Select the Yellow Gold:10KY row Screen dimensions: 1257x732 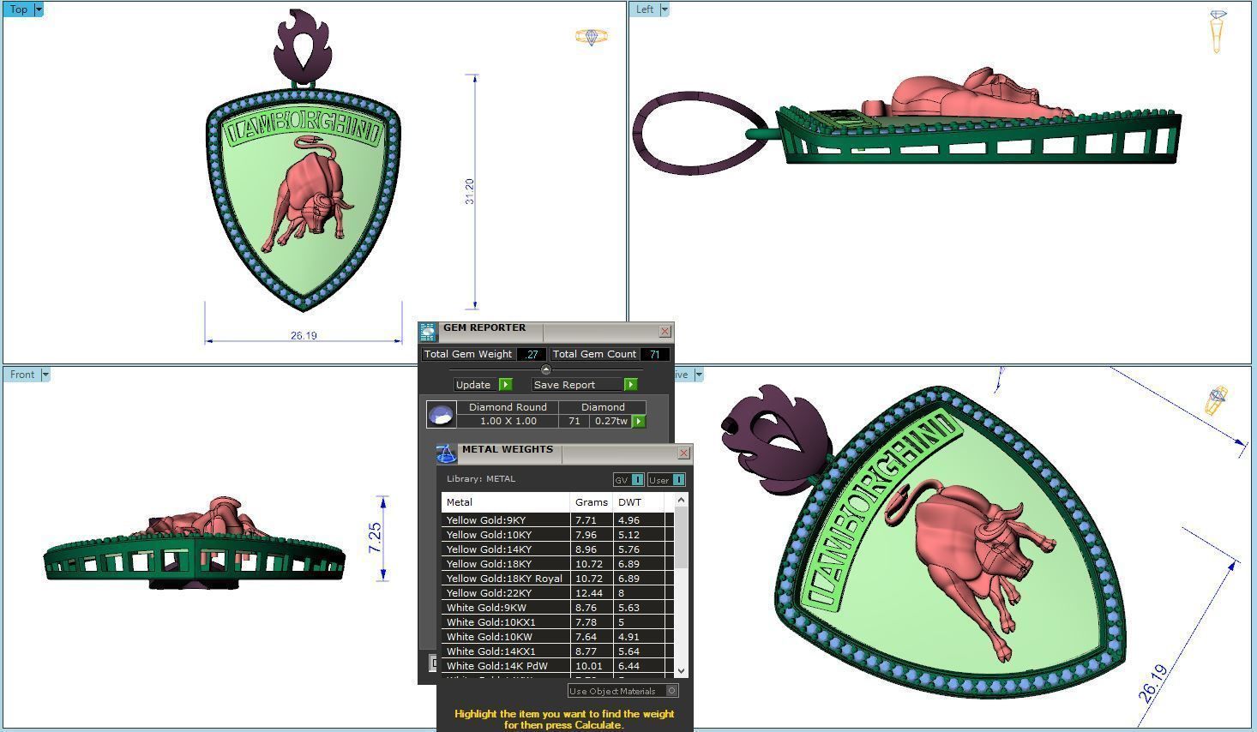558,535
